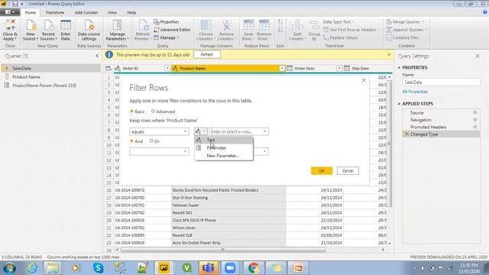Open the Order Date column filter arrow

pos(339,68)
